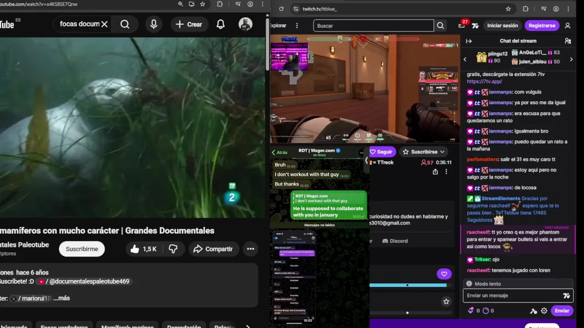Click Twitch search magnifier button

440,26
